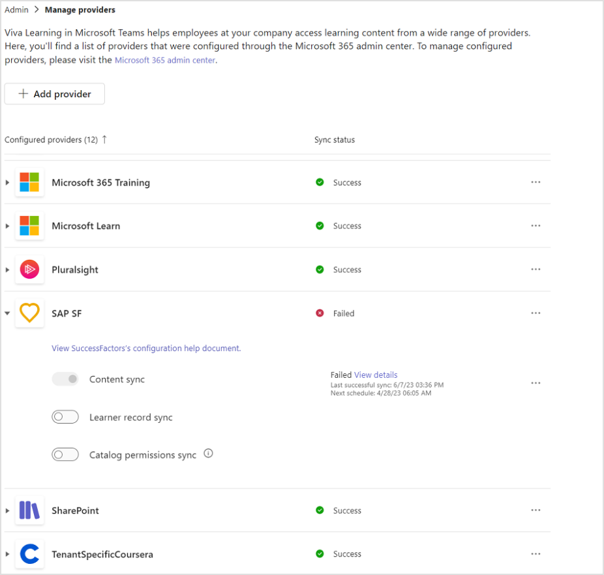
Task: Click the Pluralsight logo icon
Action: click(x=29, y=270)
